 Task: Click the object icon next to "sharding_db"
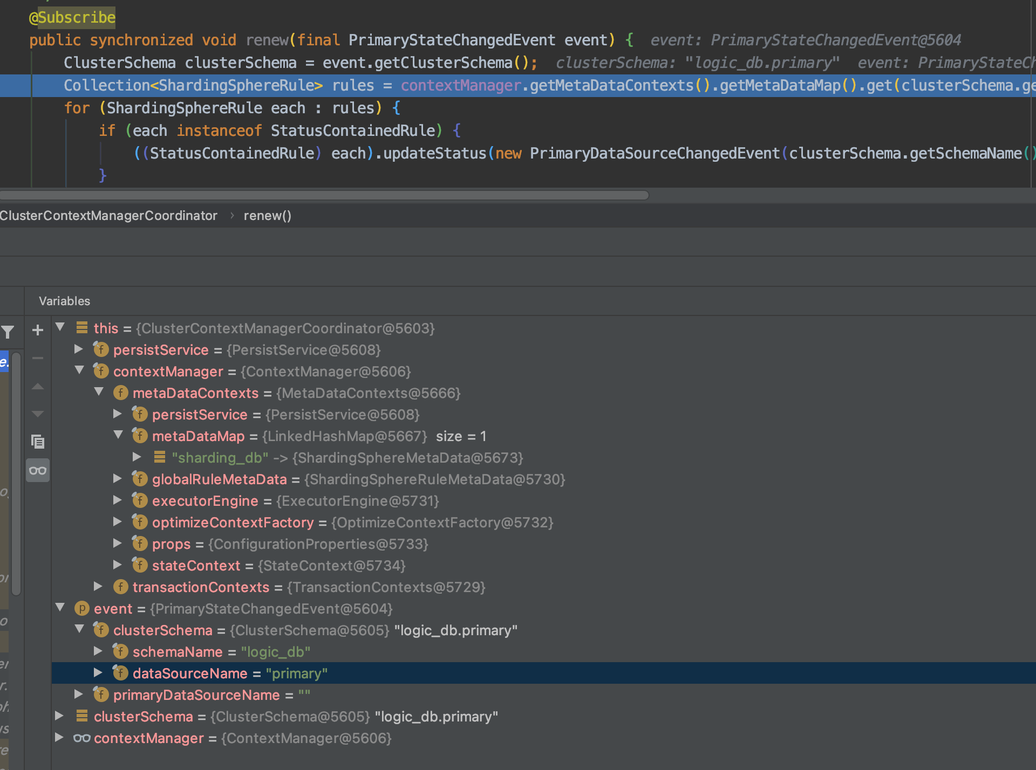coord(159,457)
